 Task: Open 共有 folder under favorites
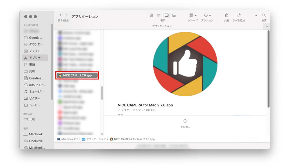pos(35,71)
